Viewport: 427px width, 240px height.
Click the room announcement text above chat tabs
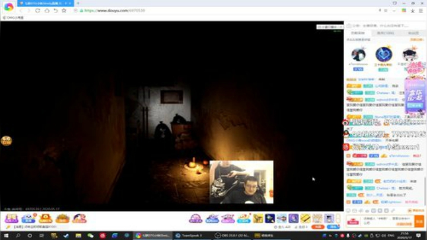[380, 26]
